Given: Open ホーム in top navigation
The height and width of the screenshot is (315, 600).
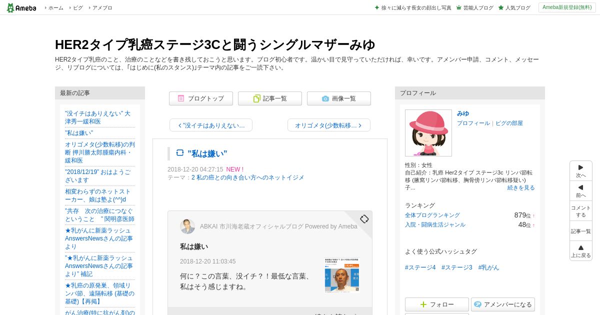Looking at the screenshot, I should (55, 8).
